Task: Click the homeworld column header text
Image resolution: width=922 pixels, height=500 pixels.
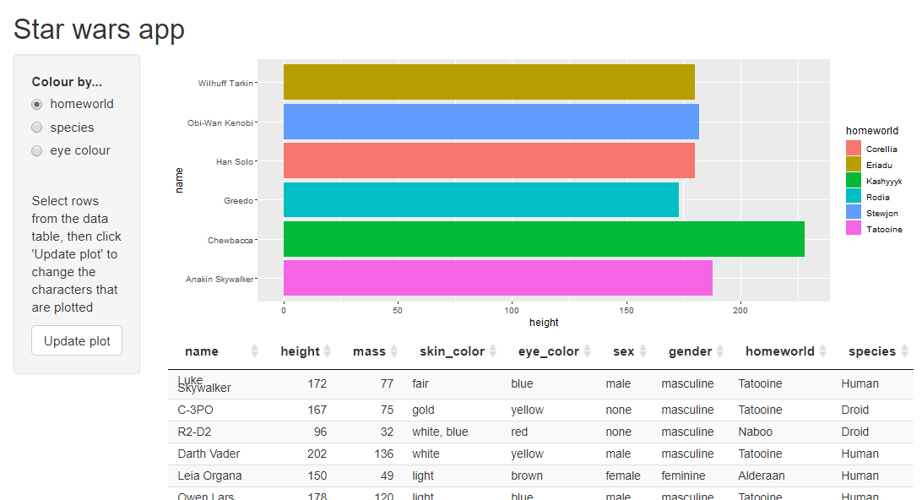Action: point(780,351)
